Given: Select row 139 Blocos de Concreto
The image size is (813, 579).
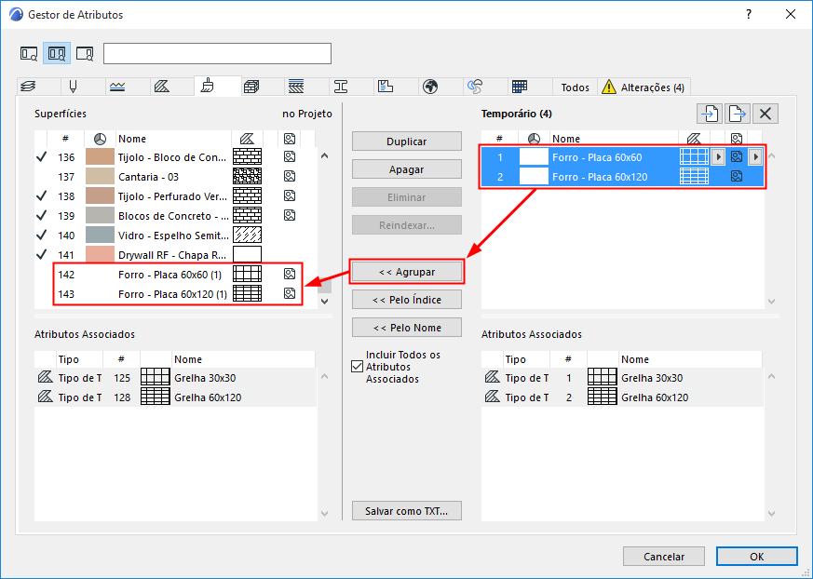Looking at the screenshot, I should tap(176, 216).
